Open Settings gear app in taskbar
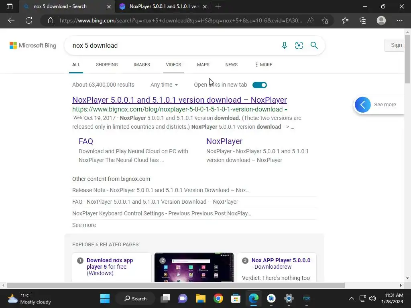411x308 pixels. coord(289,298)
